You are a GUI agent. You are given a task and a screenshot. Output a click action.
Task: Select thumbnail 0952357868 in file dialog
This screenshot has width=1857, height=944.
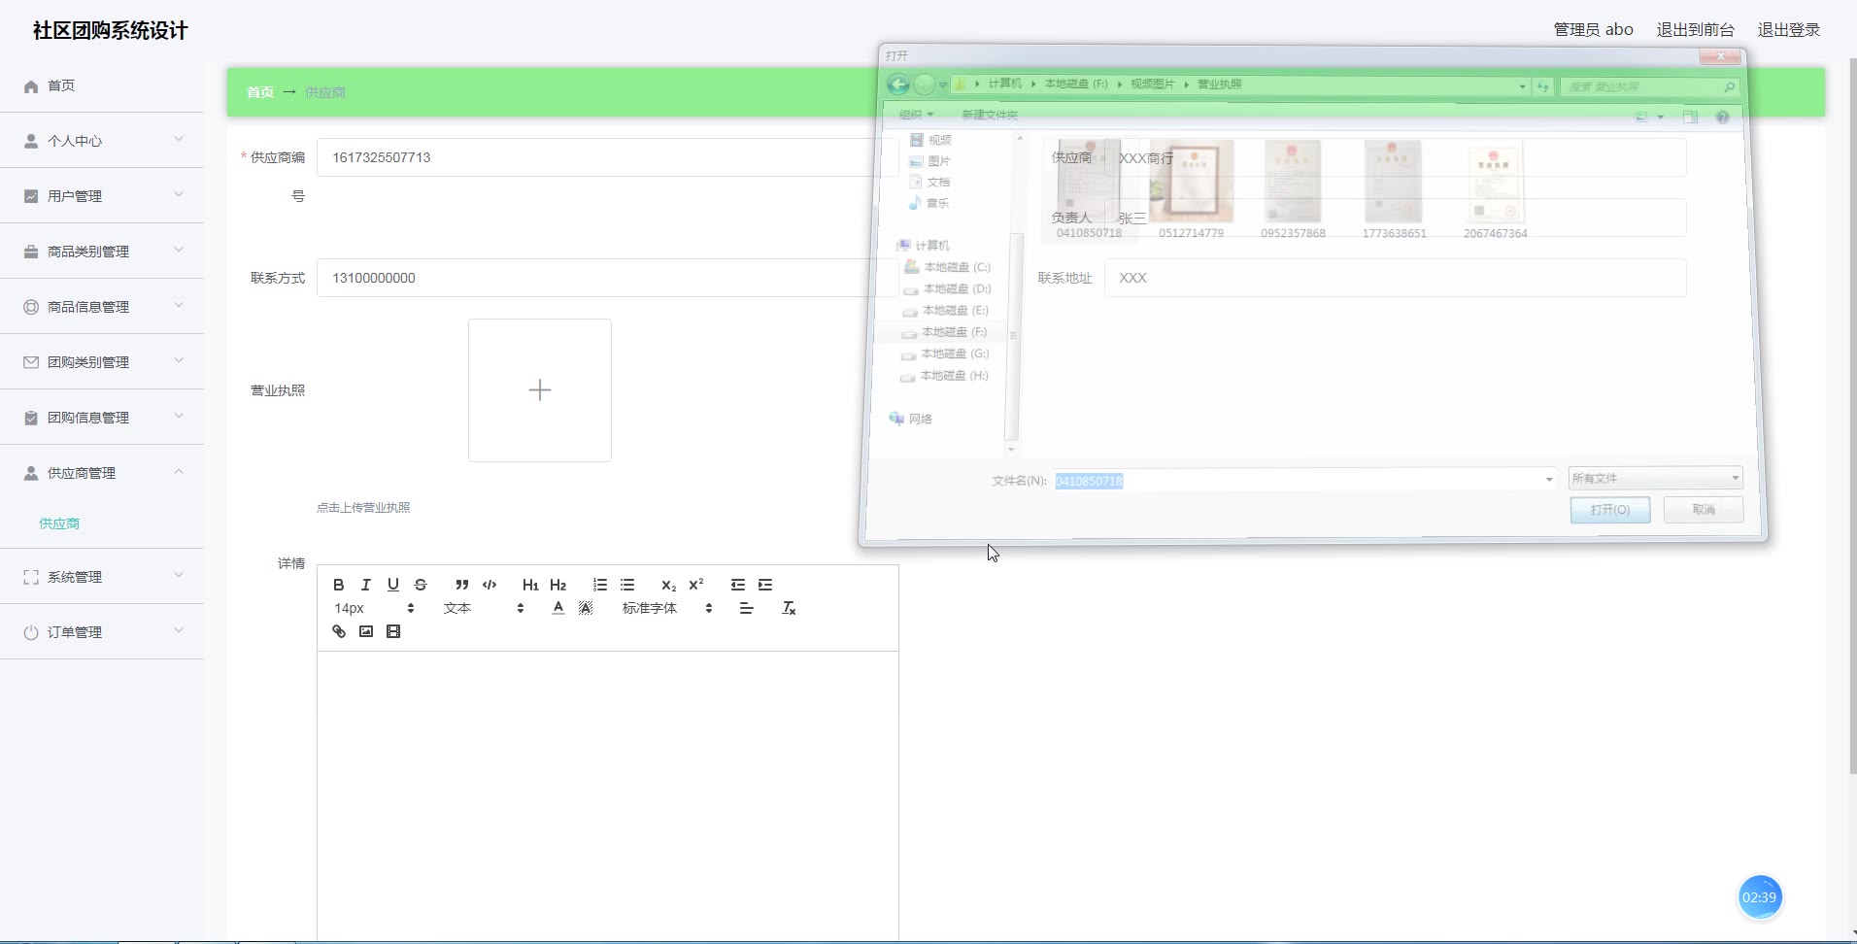tap(1293, 189)
